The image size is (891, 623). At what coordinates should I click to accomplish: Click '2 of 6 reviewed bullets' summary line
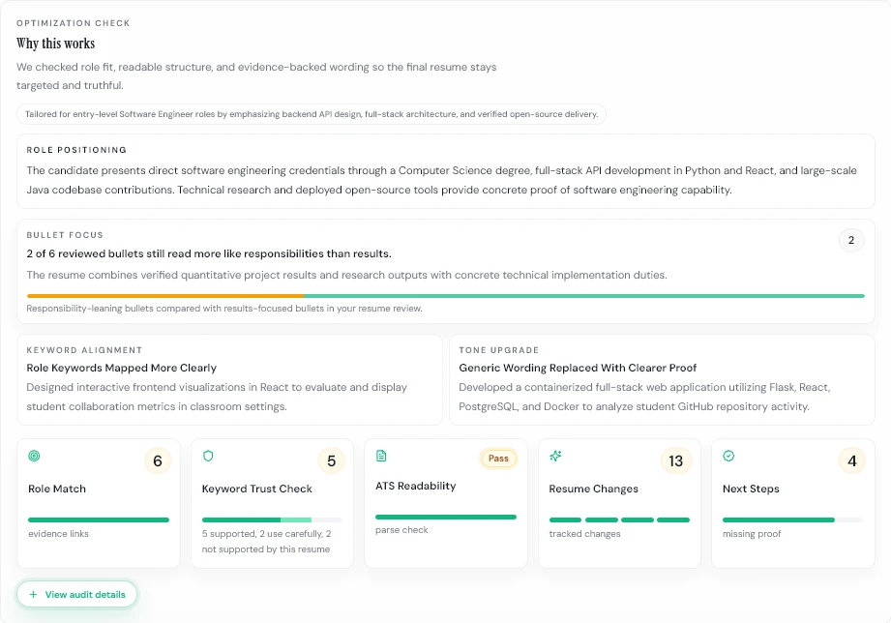click(x=209, y=253)
